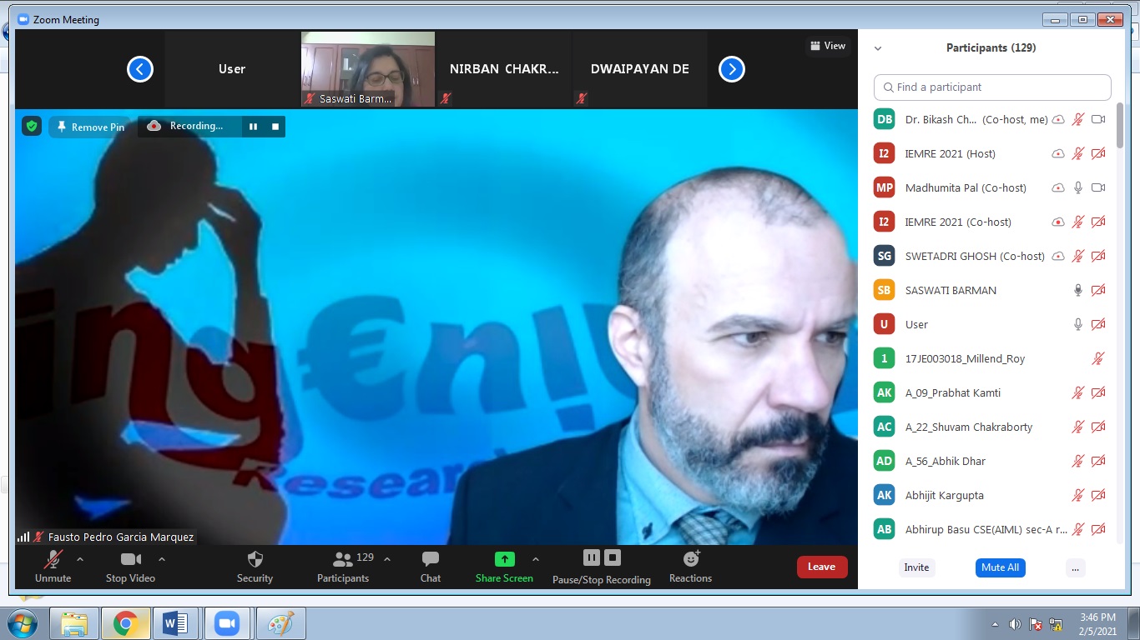Click the Find a participant search field
Image resolution: width=1140 pixels, height=640 pixels.
point(992,87)
